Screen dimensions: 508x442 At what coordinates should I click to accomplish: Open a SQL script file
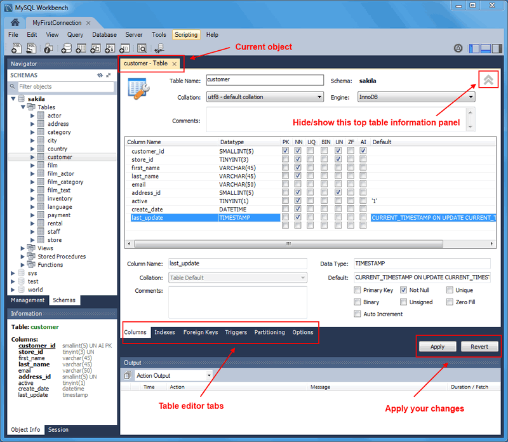pyautogui.click(x=30, y=48)
